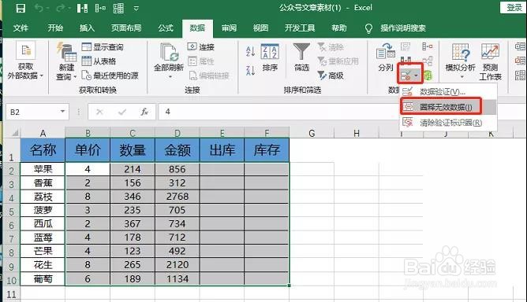Click the formula bar confirm checkmark icon
Viewport: 527px width, 302px height.
(122, 112)
